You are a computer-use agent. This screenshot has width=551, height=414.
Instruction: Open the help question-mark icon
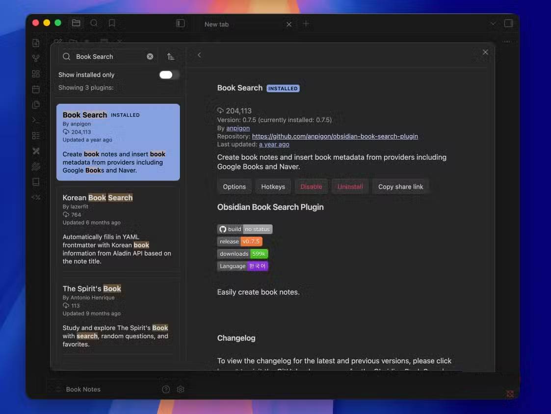tap(166, 389)
